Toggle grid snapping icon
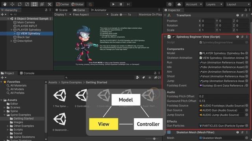This screenshot has width=252, height=141. tap(90, 4)
